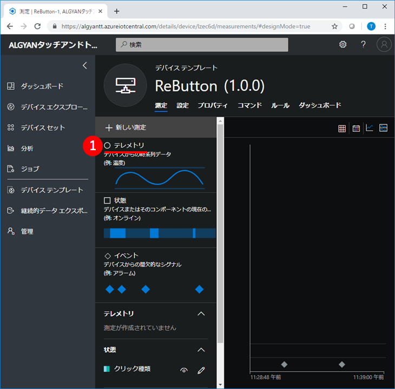The width and height of the screenshot is (395, 389).
Task: Switch to stacked chart view icon
Action: [383, 128]
